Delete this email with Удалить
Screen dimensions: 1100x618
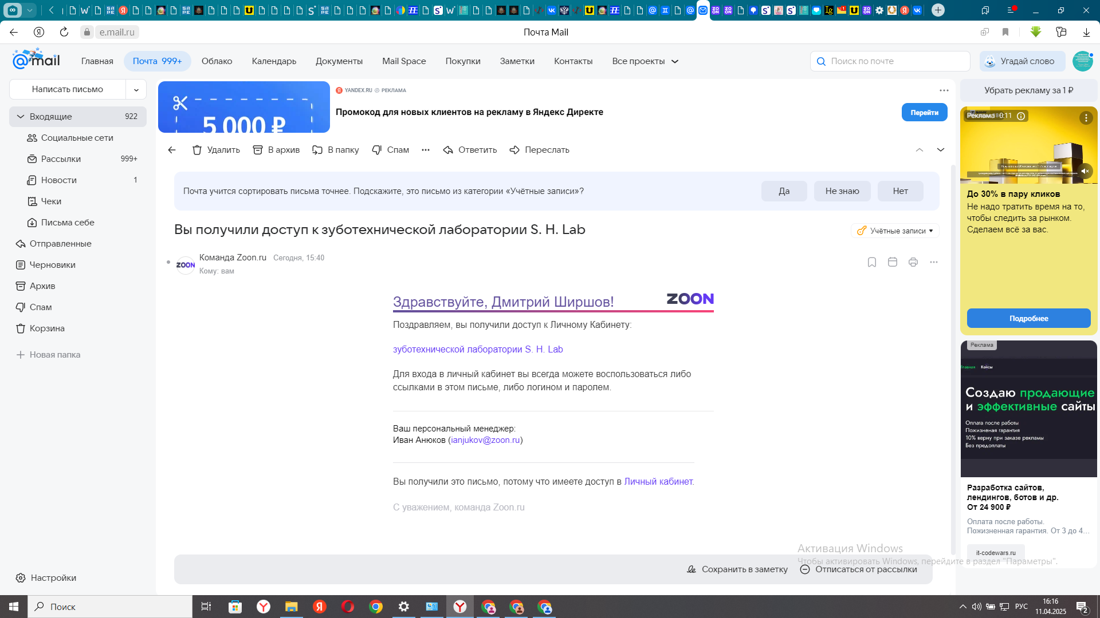[x=216, y=150]
